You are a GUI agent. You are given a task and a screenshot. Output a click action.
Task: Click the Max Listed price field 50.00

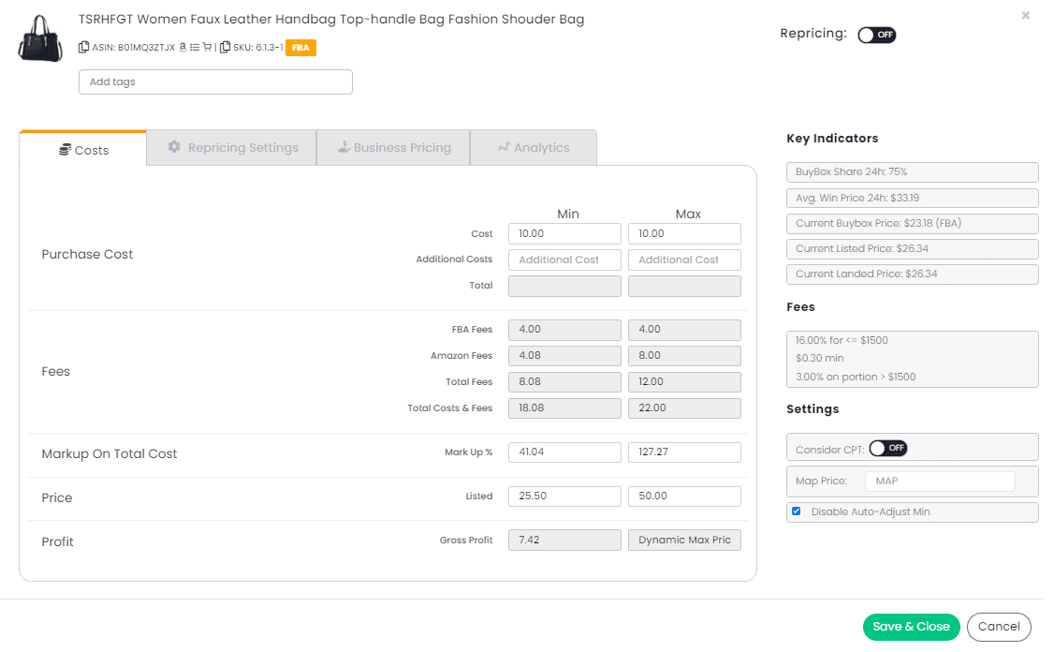(684, 496)
